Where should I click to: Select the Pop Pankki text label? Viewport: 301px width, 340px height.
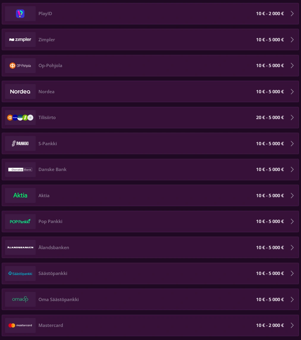50,222
